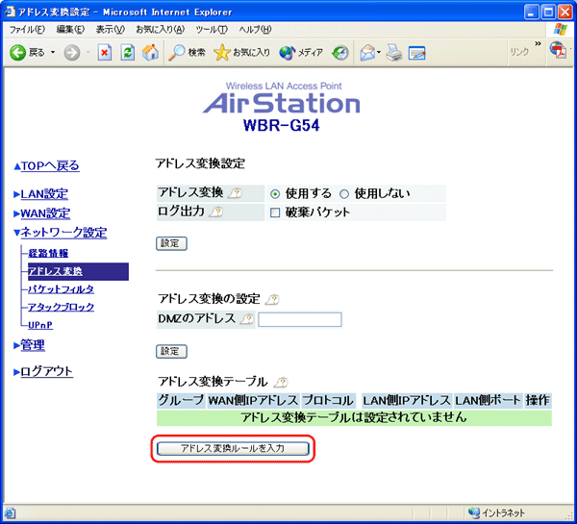This screenshot has height=524, width=577.
Task: Collapse the ネットワーク設定 sidebar section
Action: pos(61,233)
